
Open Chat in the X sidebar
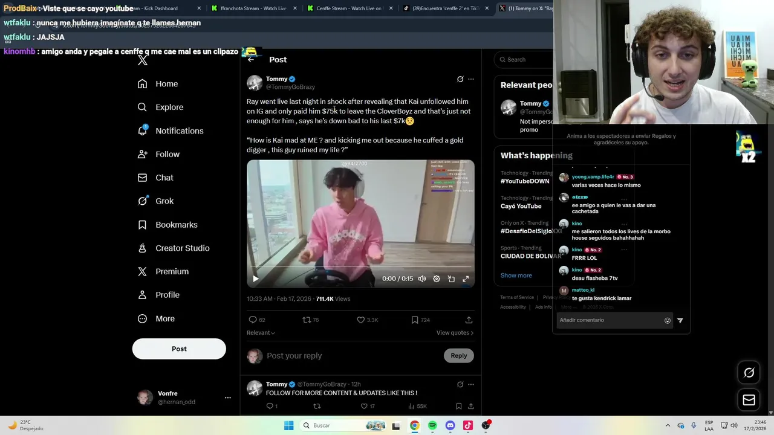pyautogui.click(x=155, y=178)
